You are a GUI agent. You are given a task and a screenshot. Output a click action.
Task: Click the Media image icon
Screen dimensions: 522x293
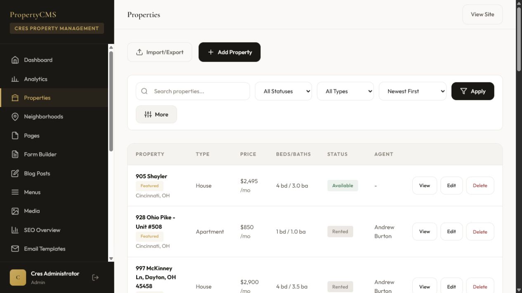tap(15, 211)
